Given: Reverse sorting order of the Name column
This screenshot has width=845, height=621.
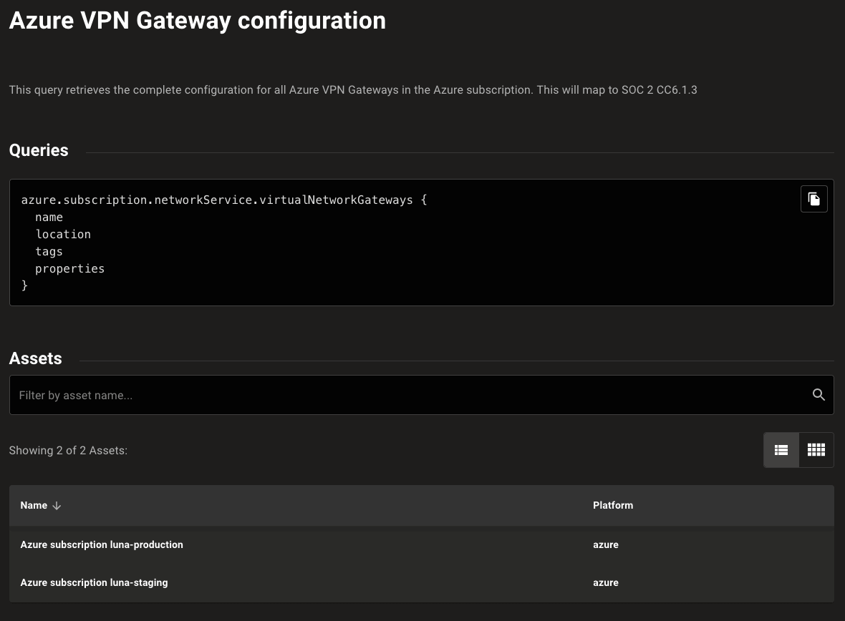Looking at the screenshot, I should point(57,506).
